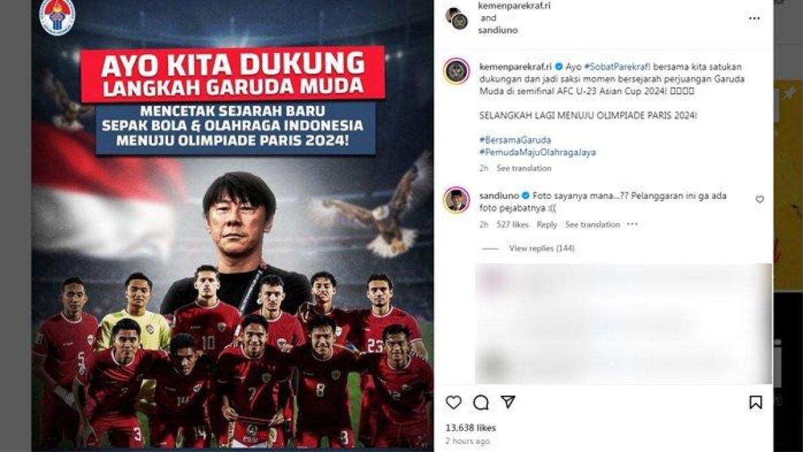See translation of sandiuno's comment
The width and height of the screenshot is (803, 452).
(x=593, y=224)
